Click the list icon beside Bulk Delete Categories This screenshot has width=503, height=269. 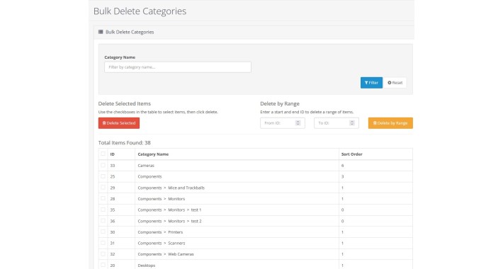click(x=101, y=32)
